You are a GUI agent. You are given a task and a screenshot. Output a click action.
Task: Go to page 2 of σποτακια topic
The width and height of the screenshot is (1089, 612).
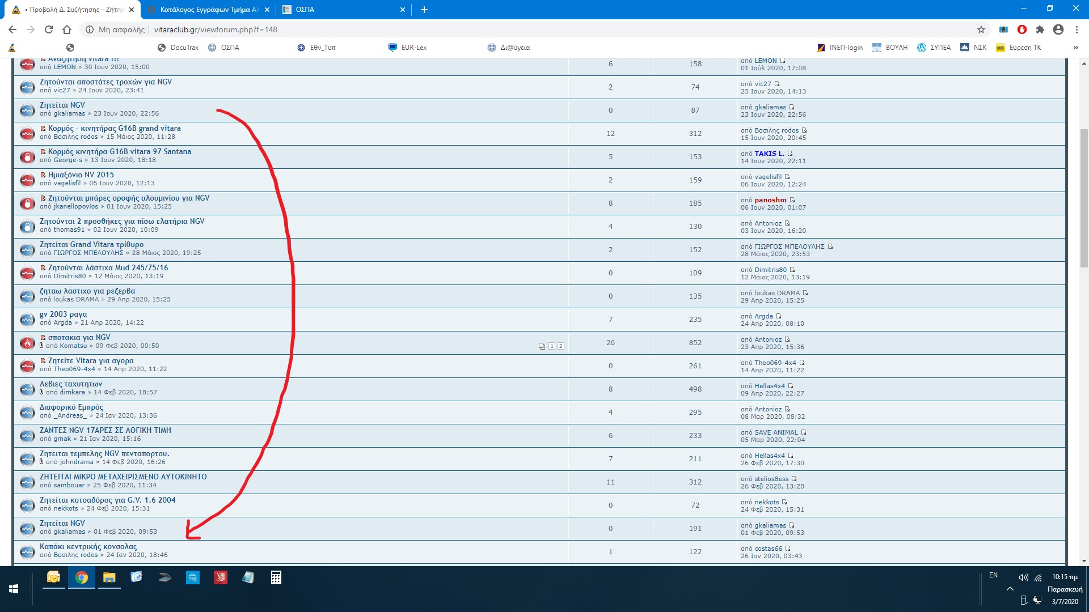(560, 346)
